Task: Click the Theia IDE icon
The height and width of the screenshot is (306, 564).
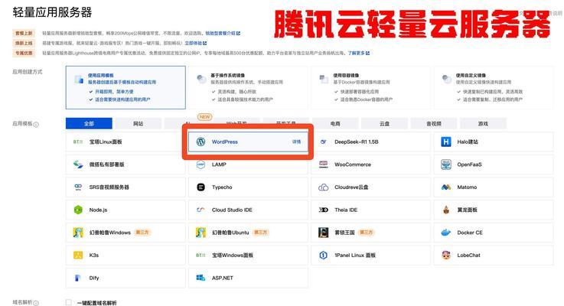Action: pos(324,210)
